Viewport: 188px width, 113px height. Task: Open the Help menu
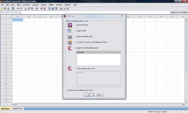click(75, 5)
